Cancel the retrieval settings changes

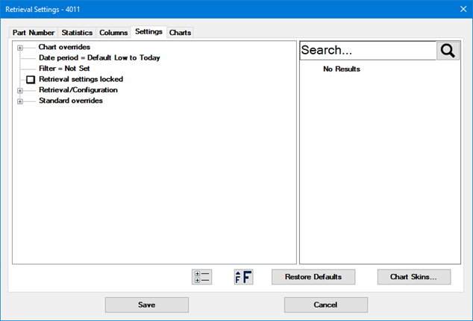[x=325, y=305]
